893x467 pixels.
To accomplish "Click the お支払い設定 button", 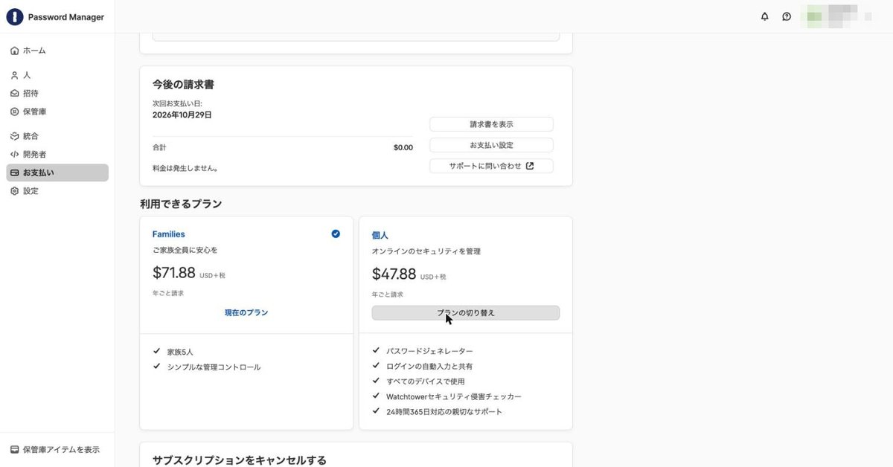I will coord(491,145).
